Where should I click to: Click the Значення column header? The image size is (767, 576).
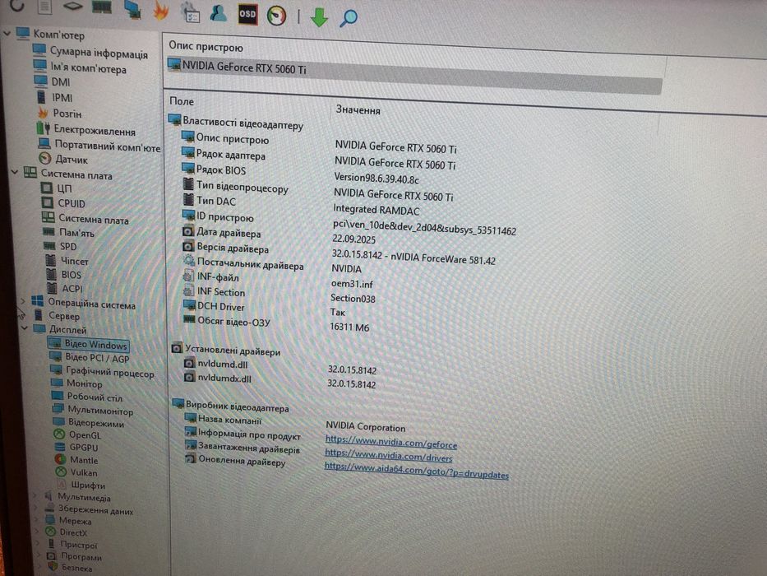coord(358,109)
